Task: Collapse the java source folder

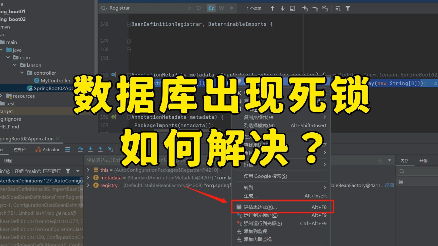Action: pos(2,50)
